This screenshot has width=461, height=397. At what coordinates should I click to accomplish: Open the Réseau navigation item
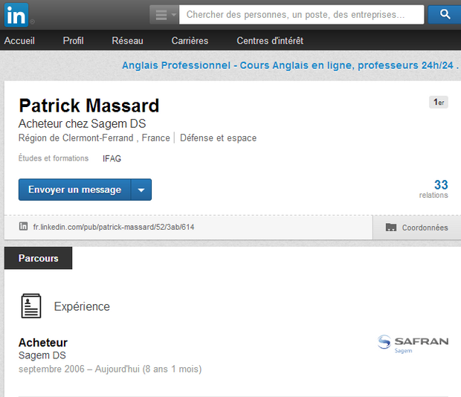[x=127, y=41]
